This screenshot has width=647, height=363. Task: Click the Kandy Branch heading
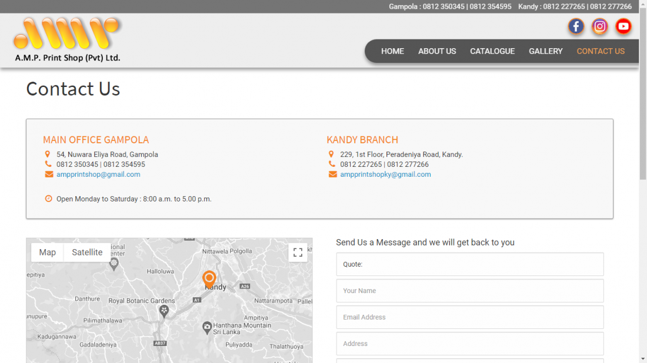click(x=362, y=140)
